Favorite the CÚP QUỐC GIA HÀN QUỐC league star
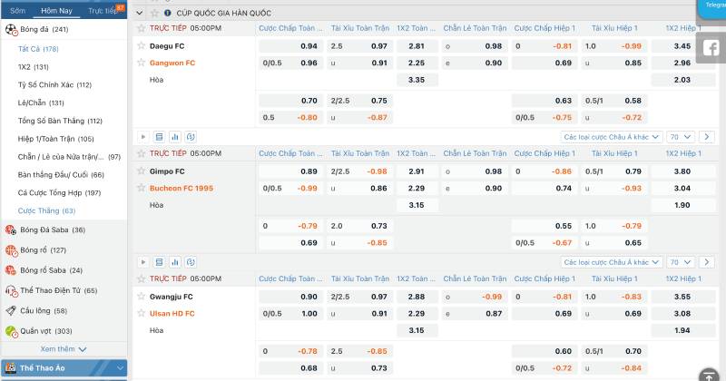Image resolution: width=726 pixels, height=381 pixels. tap(154, 13)
